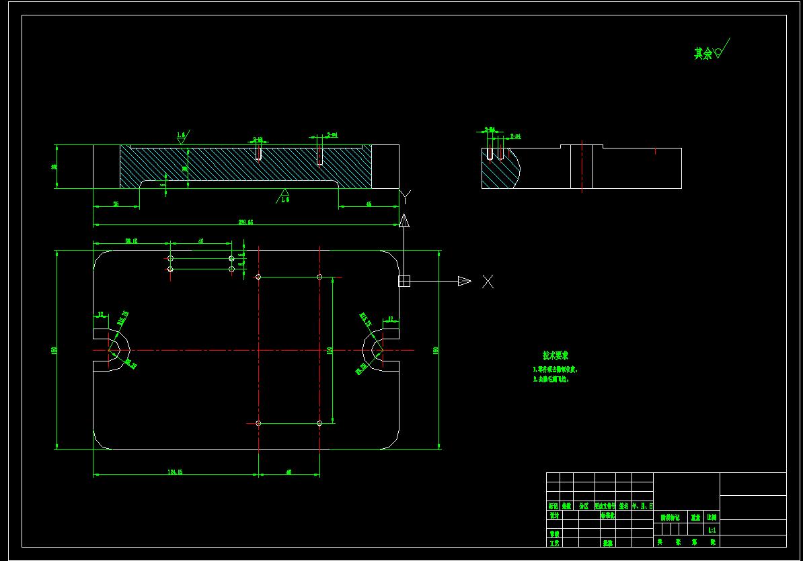Select the horizontal red centerline in plan view

pos(254,350)
